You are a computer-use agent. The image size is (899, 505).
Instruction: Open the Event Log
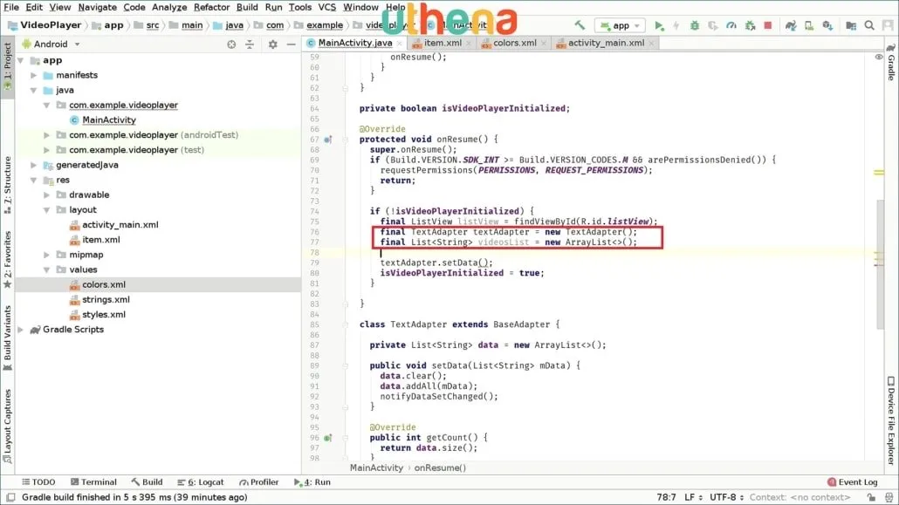[853, 482]
